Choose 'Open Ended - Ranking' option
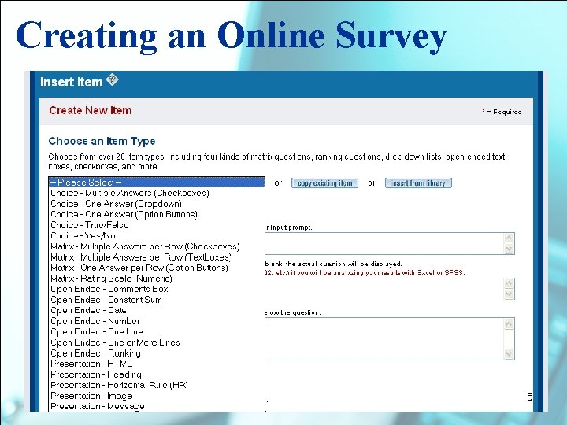Viewport: 567px width, 425px height. pos(157,353)
